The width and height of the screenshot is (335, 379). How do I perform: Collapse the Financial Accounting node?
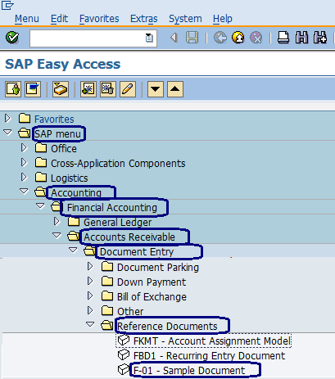point(40,206)
